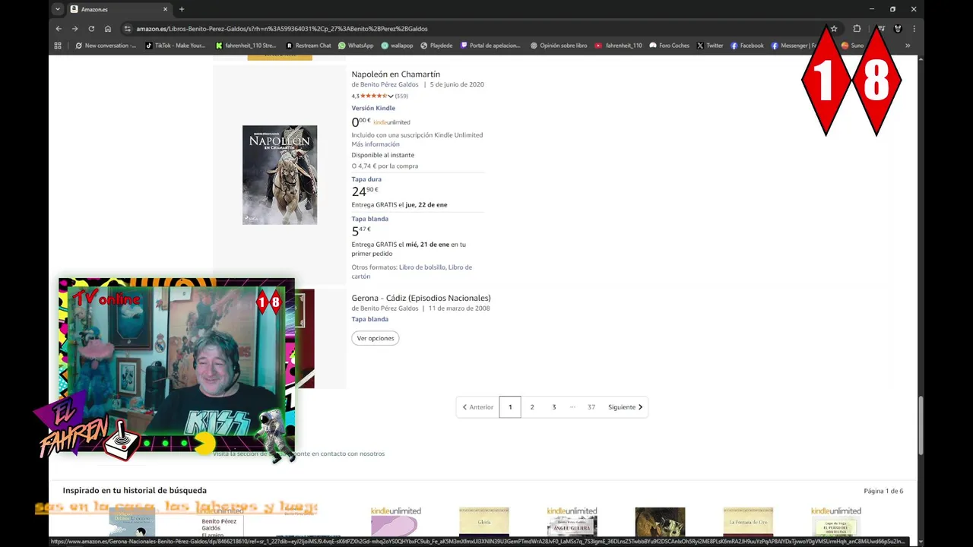Go back with the browser back arrow
Screen dimensions: 973x547
point(59,29)
